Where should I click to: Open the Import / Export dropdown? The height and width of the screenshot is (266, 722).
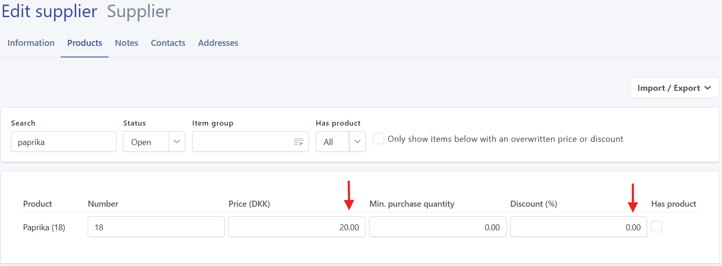[x=674, y=88]
